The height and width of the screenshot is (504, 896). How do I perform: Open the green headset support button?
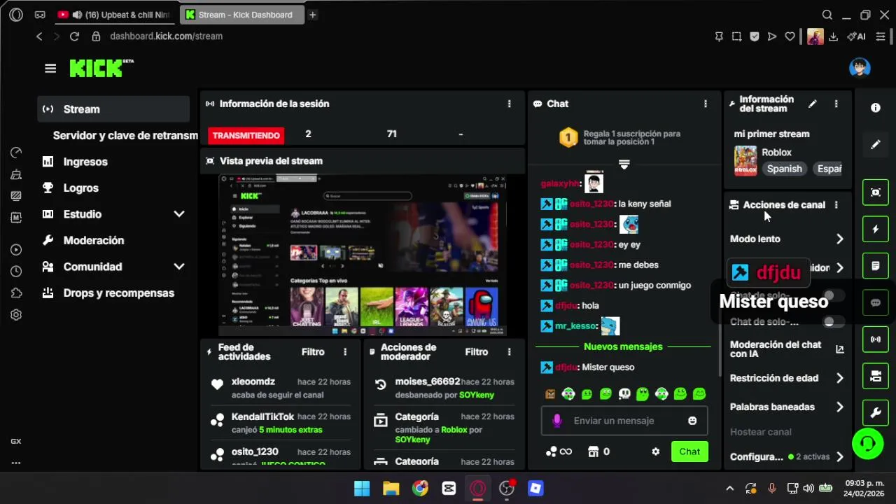tap(868, 444)
